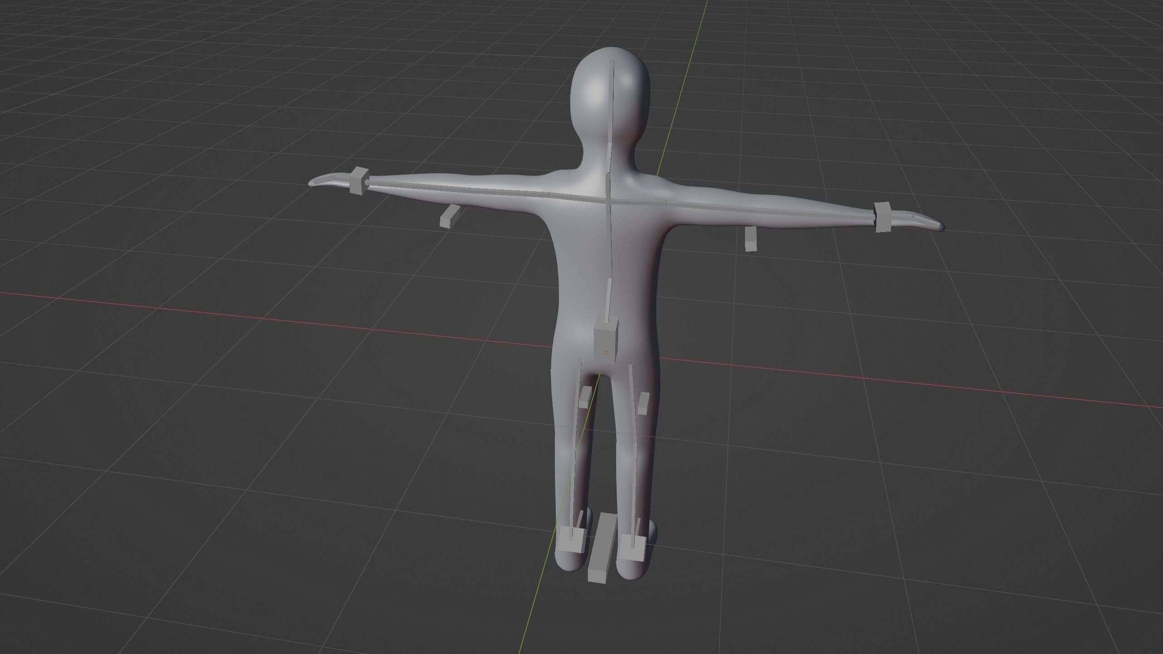Click the orange origin dot on the hip box
The height and width of the screenshot is (654, 1163).
point(606,352)
